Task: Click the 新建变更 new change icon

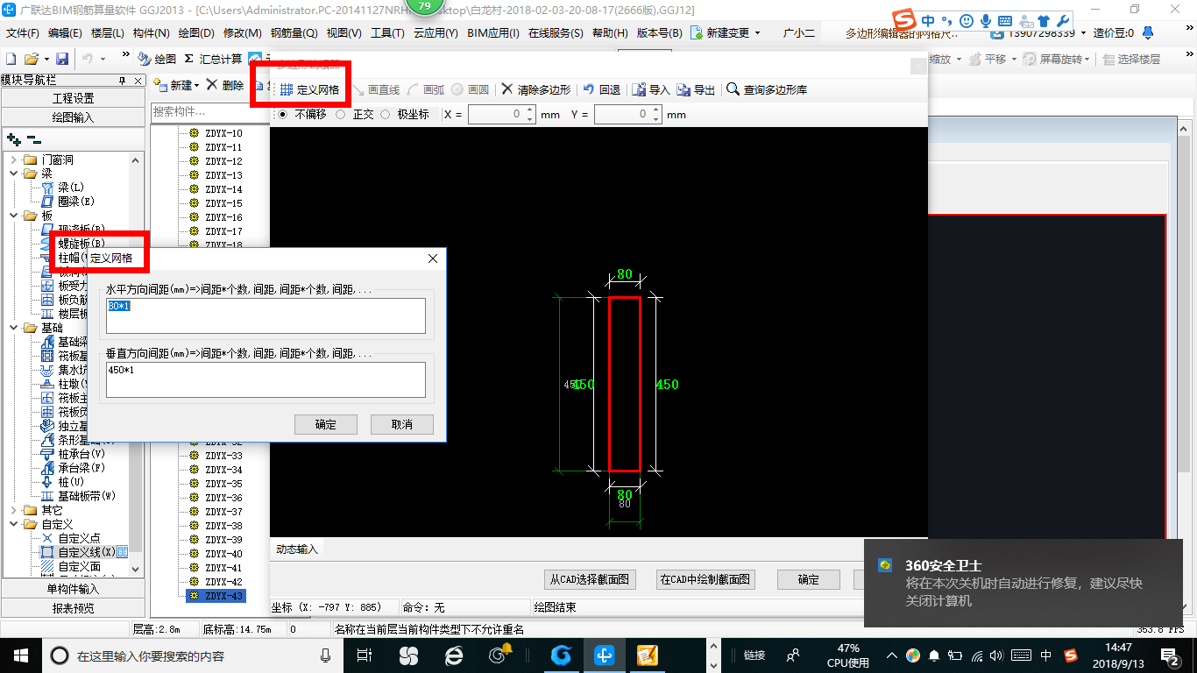Action: [697, 32]
